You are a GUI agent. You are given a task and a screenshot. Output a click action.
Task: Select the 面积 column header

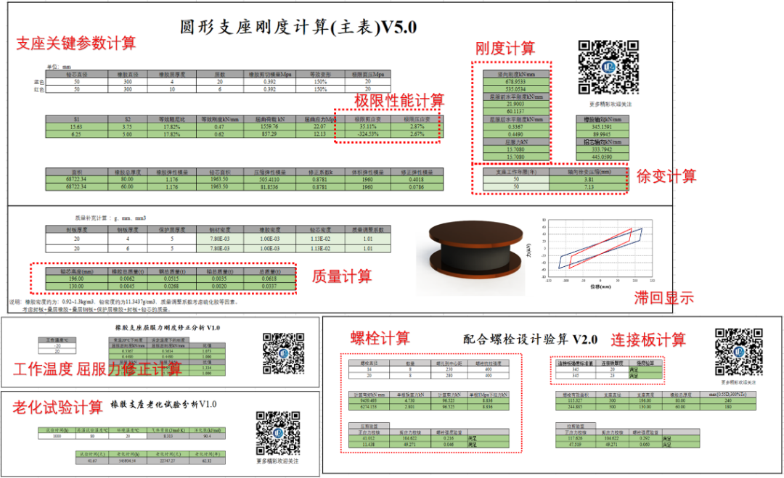coord(76,172)
